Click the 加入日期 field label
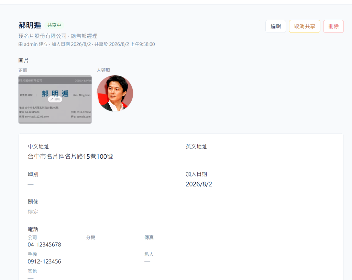 [196, 174]
